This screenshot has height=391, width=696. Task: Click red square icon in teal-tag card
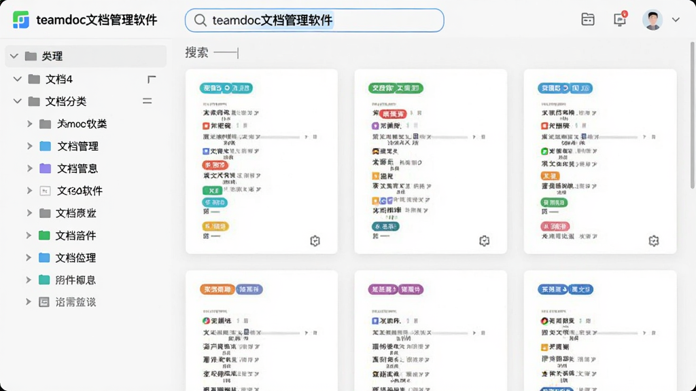click(206, 126)
